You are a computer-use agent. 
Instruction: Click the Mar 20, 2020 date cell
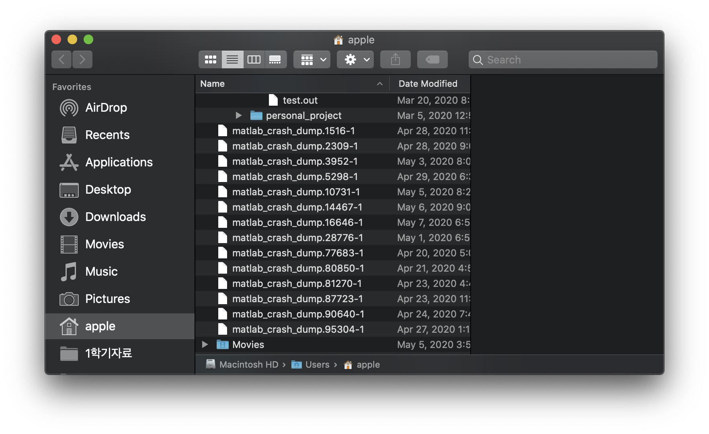pos(433,100)
